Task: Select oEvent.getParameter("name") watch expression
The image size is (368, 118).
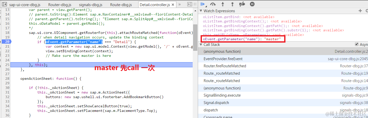Action: (x=242, y=39)
